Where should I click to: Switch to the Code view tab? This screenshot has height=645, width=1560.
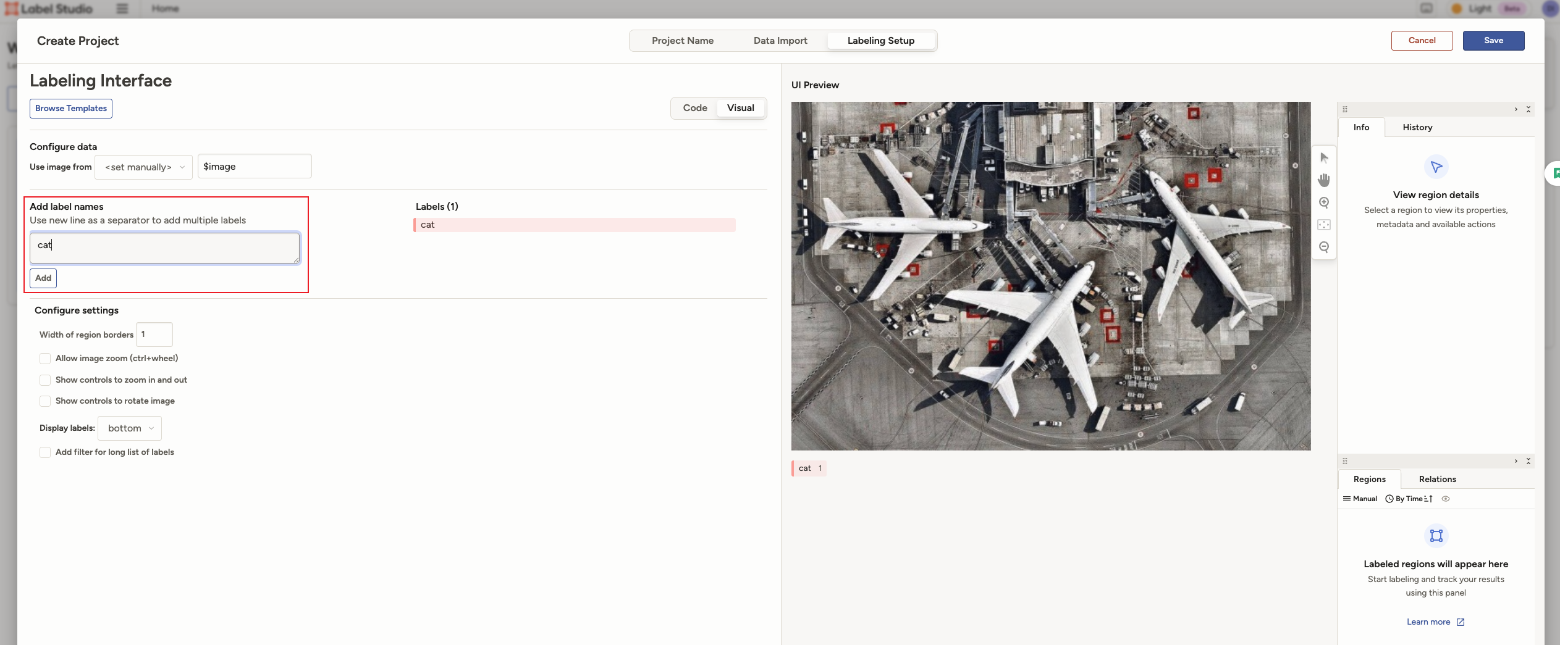click(x=694, y=108)
